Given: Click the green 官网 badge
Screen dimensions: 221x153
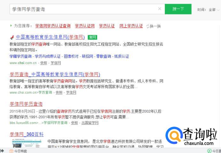Looking at the screenshot, I should pyautogui.click(x=93, y=37).
